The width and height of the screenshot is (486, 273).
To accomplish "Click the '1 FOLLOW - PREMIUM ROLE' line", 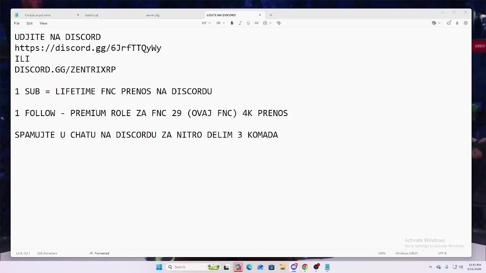I will tap(151, 113).
